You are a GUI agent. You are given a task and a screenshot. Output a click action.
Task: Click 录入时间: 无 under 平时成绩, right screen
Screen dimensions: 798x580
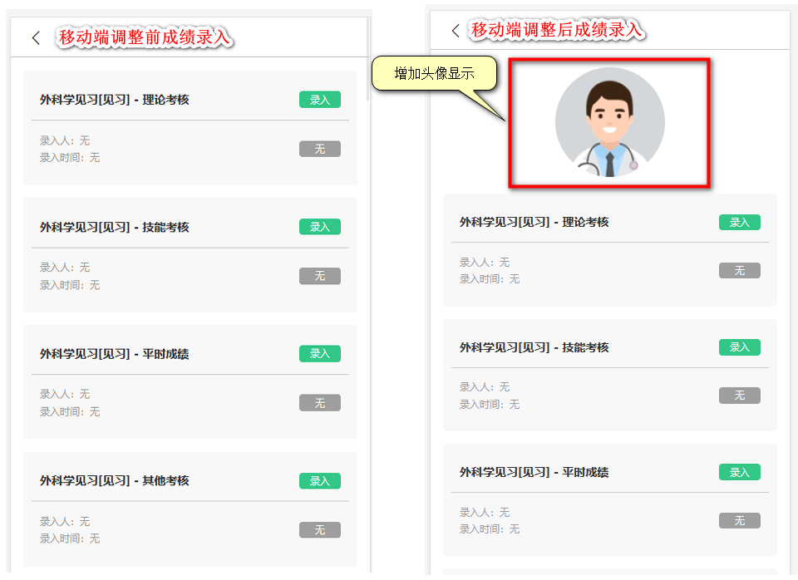(490, 529)
